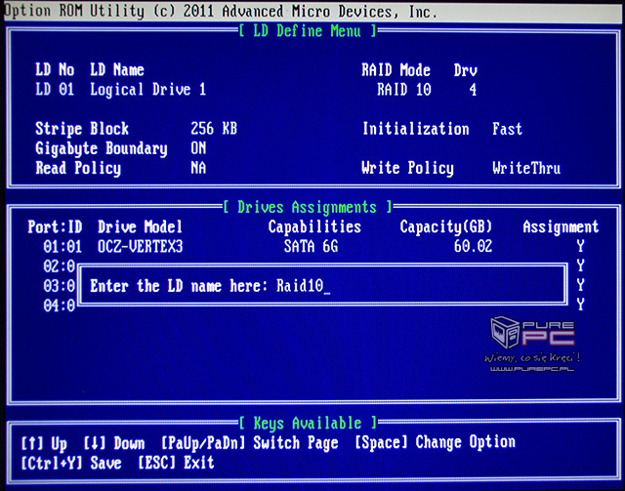Click the Drive Model column header
625x491 pixels.
pyautogui.click(x=140, y=227)
